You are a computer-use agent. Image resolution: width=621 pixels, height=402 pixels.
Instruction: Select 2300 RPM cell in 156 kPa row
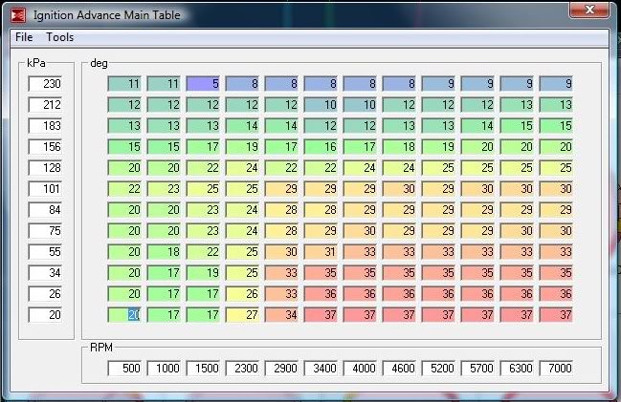click(242, 147)
